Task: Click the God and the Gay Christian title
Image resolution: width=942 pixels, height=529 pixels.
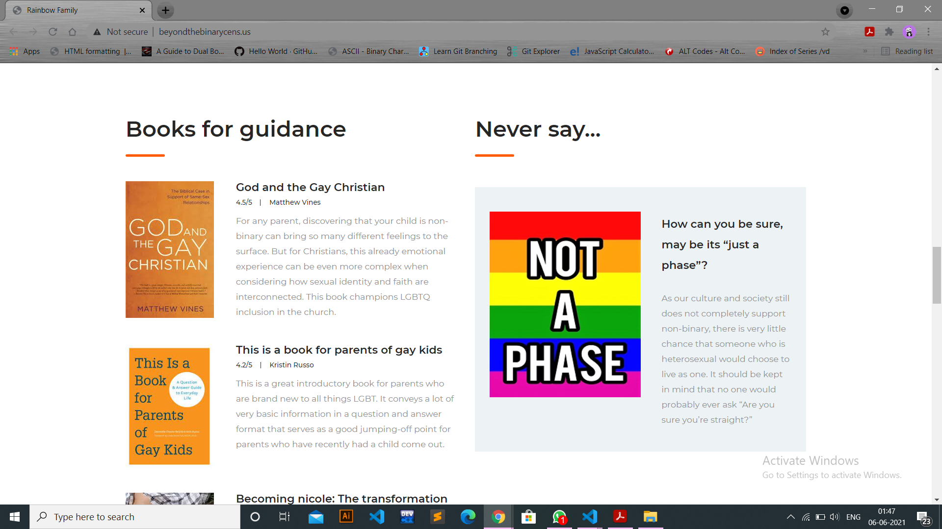Action: (310, 187)
